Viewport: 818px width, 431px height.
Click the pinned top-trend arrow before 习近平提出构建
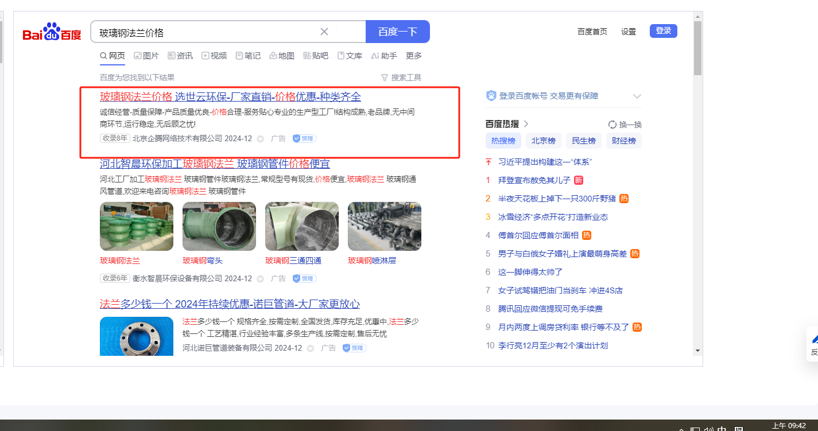489,162
